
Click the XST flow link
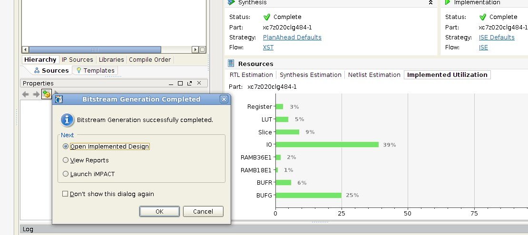268,47
